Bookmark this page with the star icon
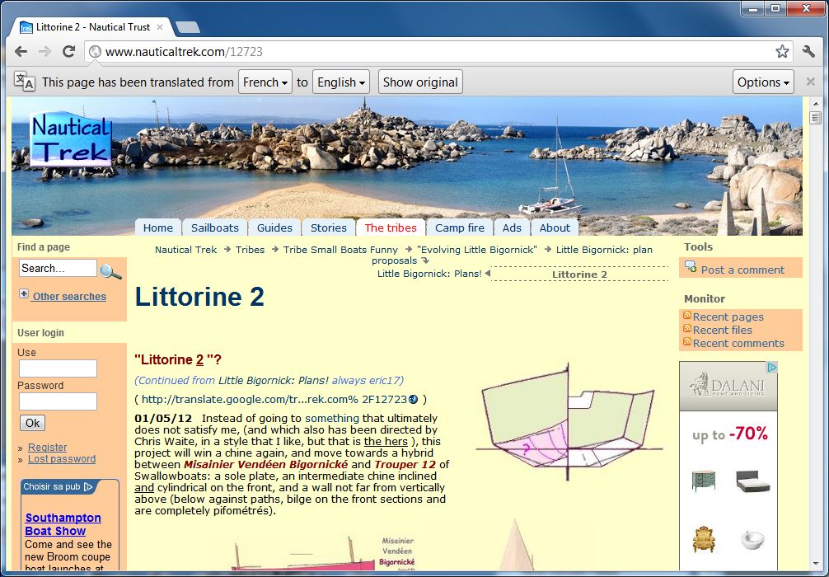Viewport: 829px width, 577px height. pos(781,52)
